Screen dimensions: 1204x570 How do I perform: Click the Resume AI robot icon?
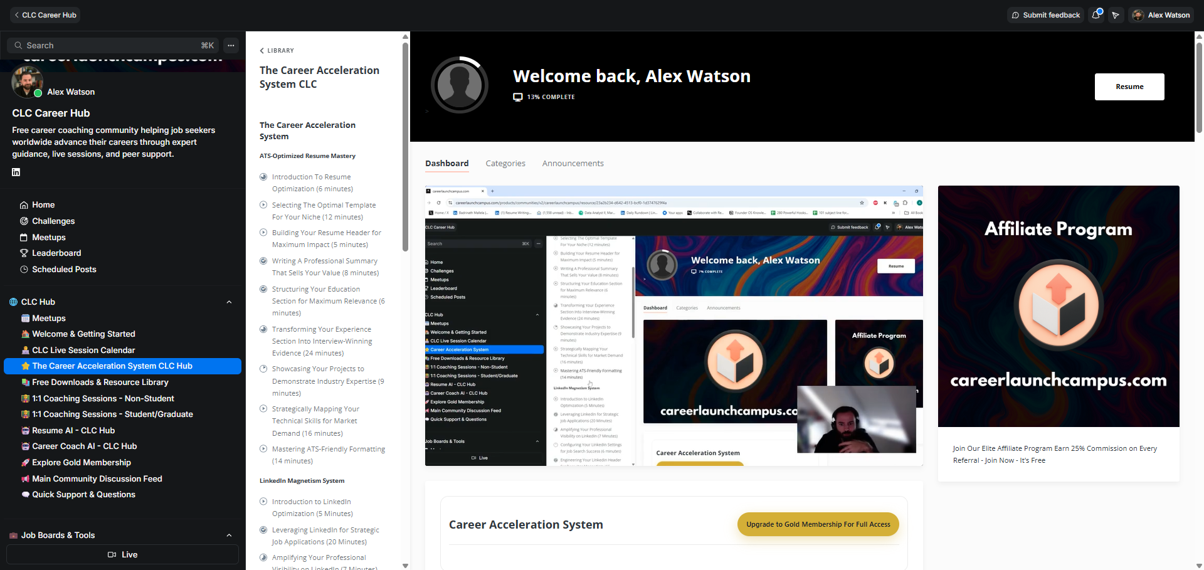26,431
